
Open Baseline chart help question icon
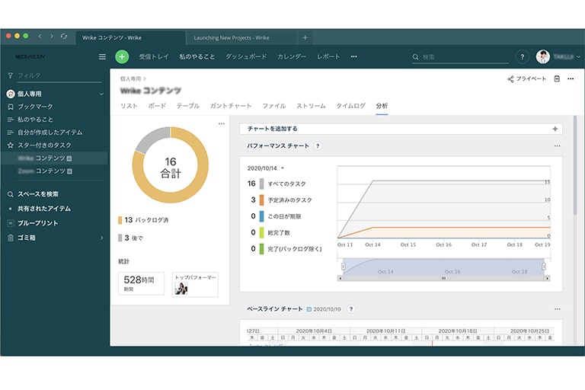[x=350, y=309]
